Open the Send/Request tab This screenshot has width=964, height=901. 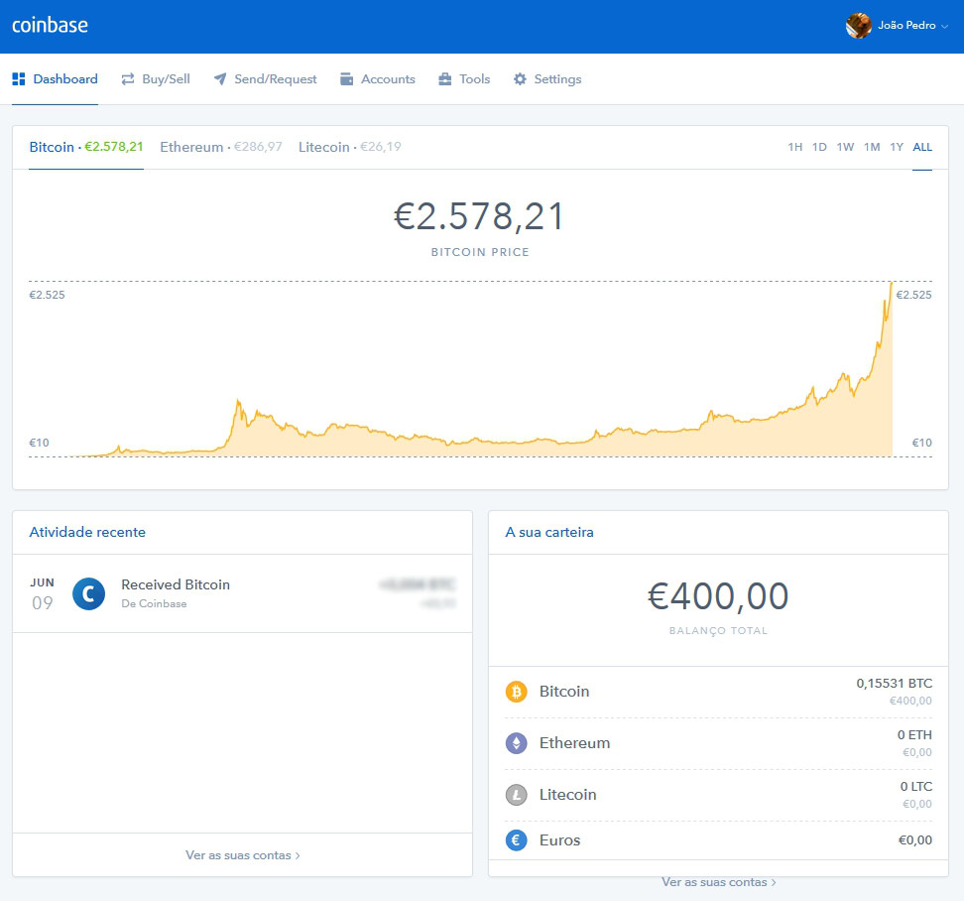[265, 78]
